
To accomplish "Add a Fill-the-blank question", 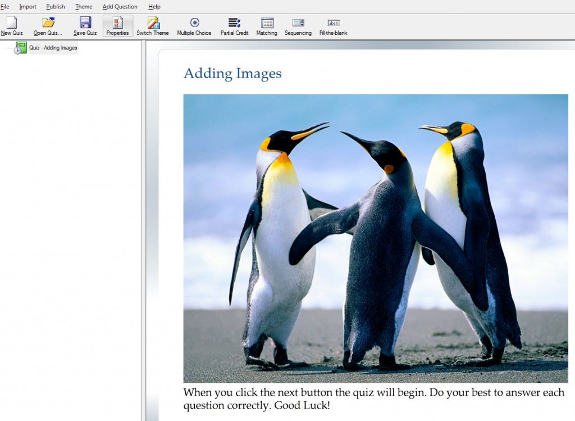I will [333, 25].
